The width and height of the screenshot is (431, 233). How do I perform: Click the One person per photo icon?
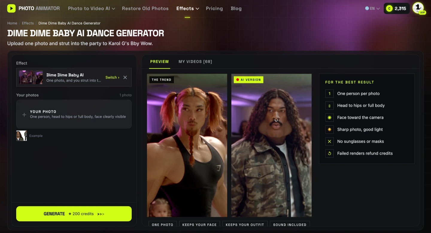point(329,93)
